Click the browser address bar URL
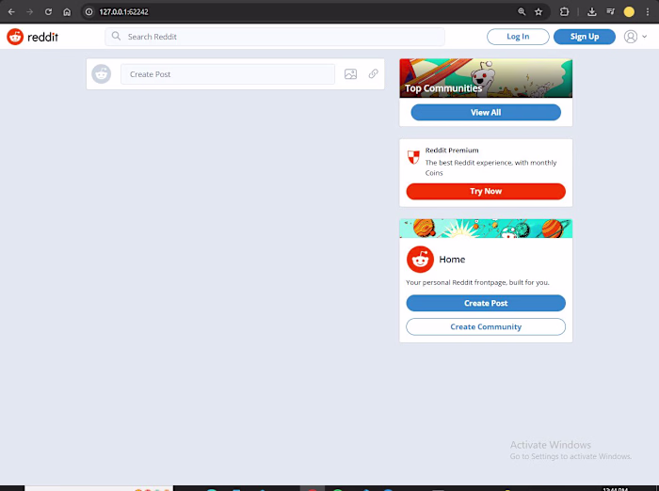659x491 pixels. click(123, 12)
